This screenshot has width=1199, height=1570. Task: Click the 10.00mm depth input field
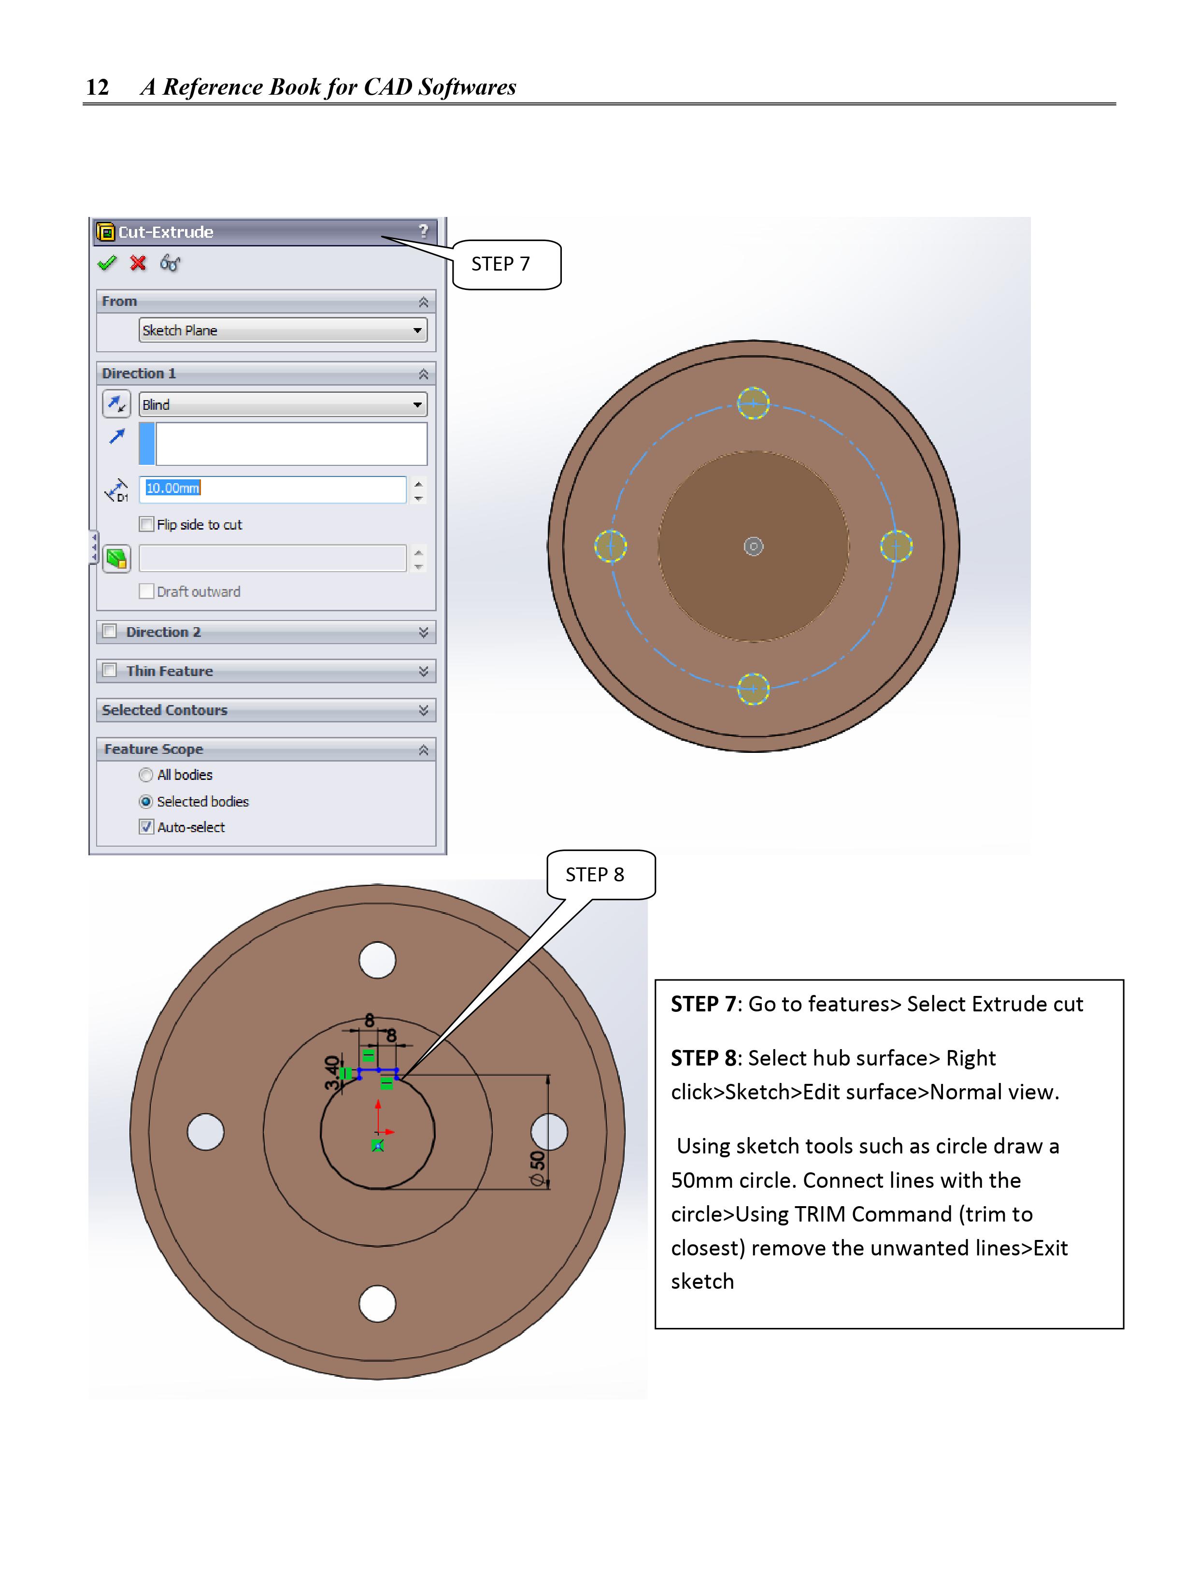point(271,489)
